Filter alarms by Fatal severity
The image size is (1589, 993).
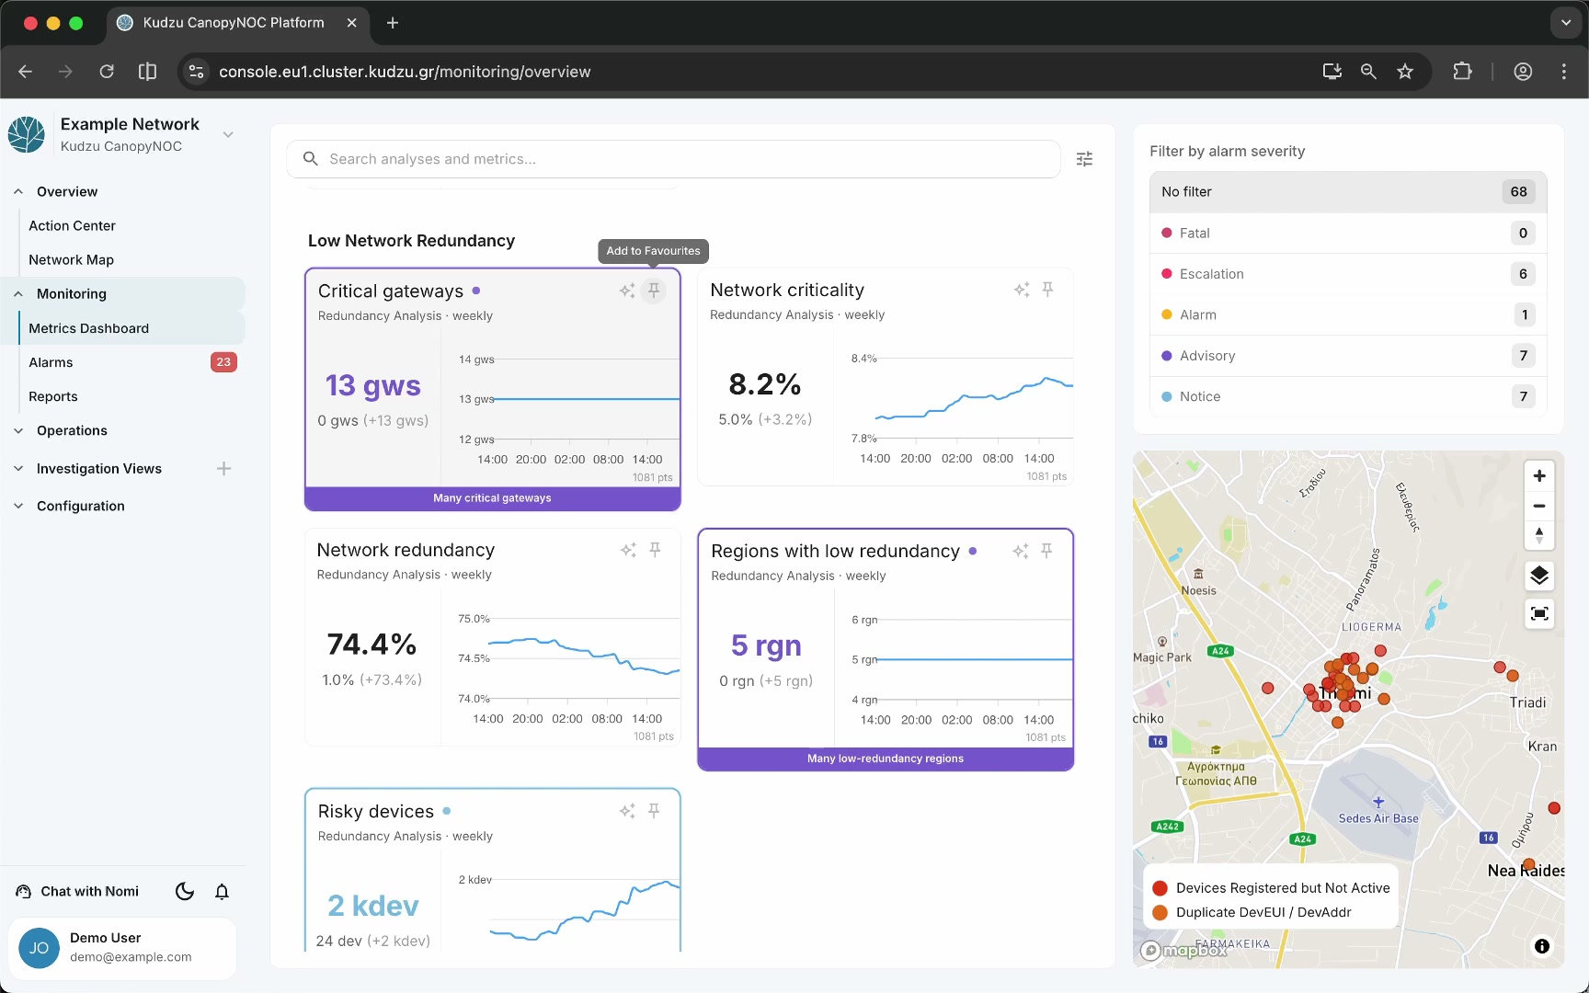1348,234
